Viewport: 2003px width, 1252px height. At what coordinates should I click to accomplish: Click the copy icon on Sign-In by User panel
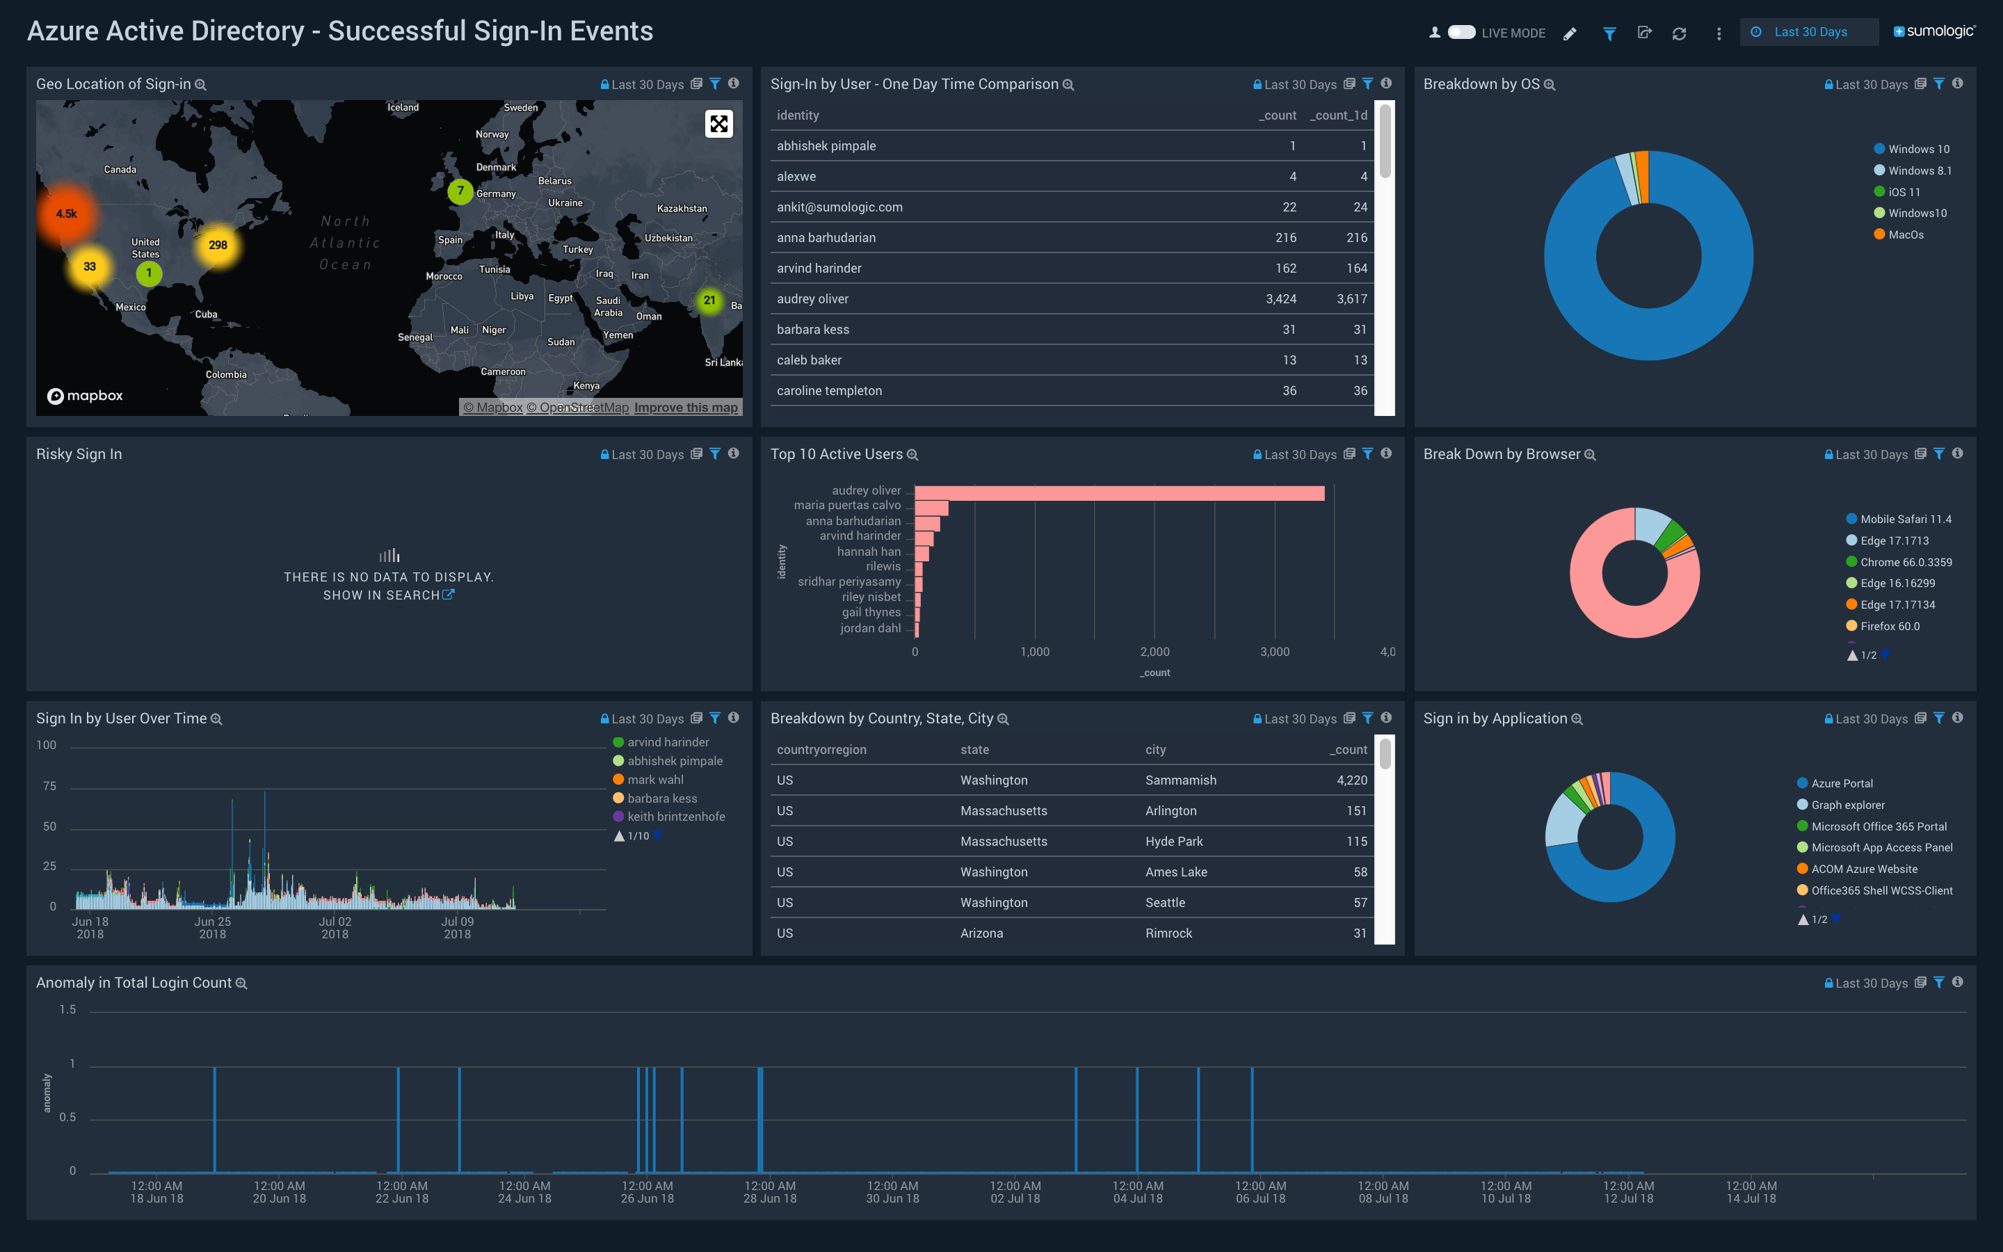point(1349,83)
